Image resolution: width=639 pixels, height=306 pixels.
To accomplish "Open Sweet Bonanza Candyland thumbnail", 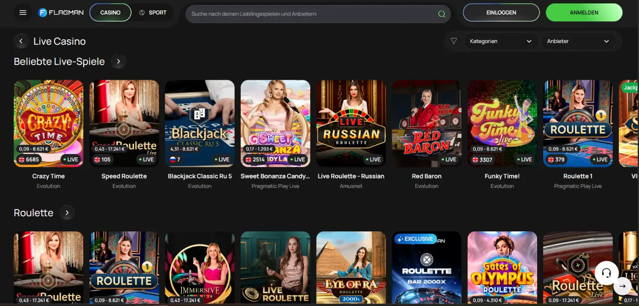I will coord(275,124).
